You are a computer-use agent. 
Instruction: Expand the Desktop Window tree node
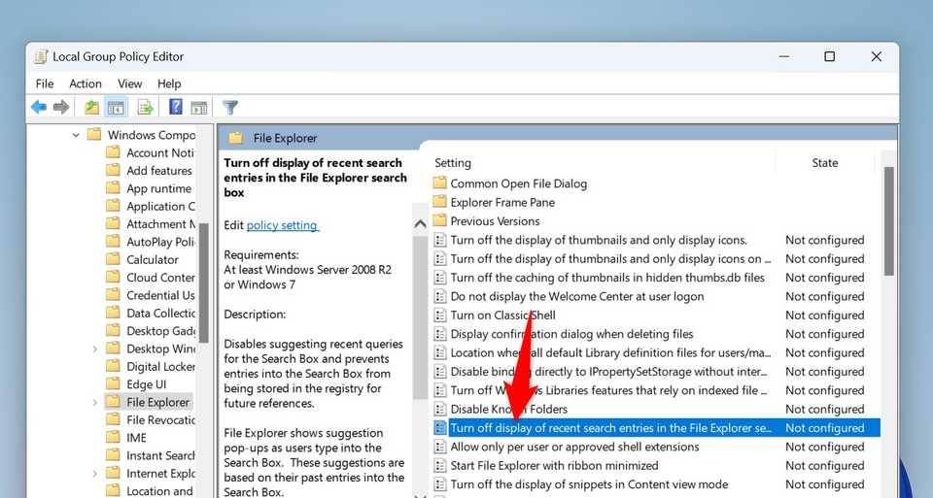click(x=94, y=349)
